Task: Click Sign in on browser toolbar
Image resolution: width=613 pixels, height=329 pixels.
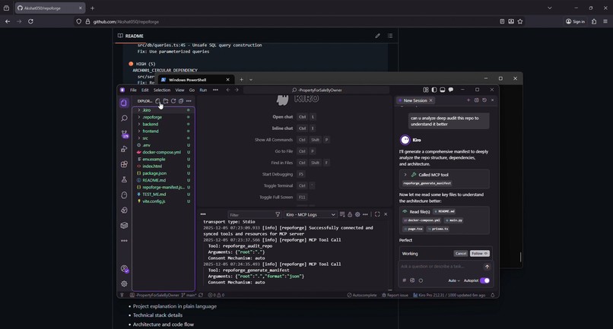Action: [576, 21]
